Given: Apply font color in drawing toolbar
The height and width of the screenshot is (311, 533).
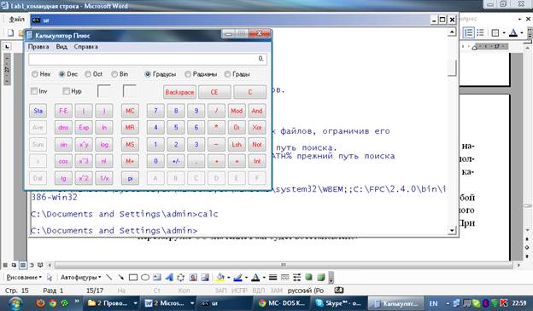Looking at the screenshot, I should tap(255, 278).
